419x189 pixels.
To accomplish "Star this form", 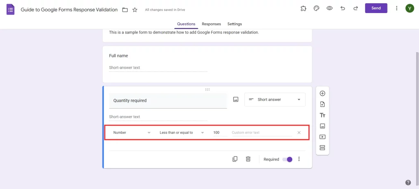I will pos(135,10).
